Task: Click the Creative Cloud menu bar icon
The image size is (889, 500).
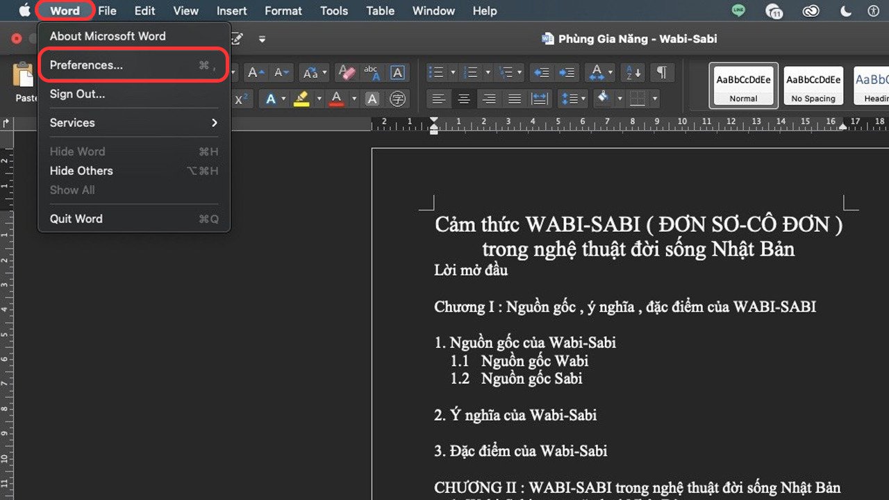Action: (x=811, y=10)
